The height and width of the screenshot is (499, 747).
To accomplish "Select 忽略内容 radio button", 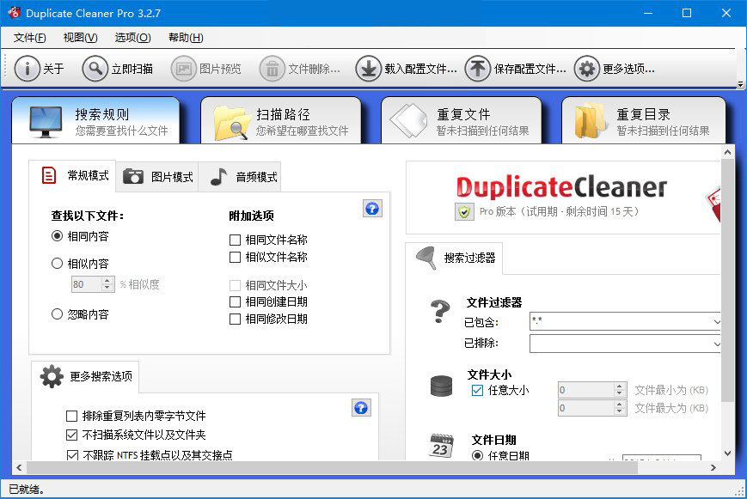I will pyautogui.click(x=57, y=314).
